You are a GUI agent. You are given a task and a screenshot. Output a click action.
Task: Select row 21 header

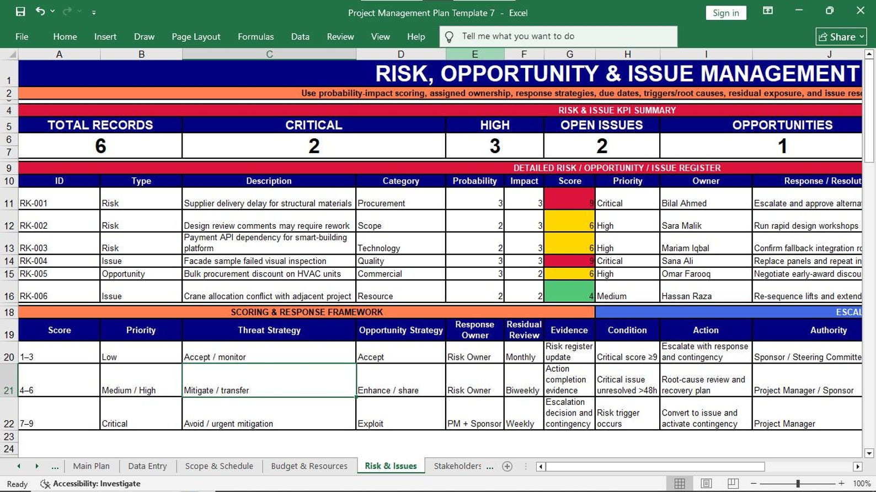point(9,380)
